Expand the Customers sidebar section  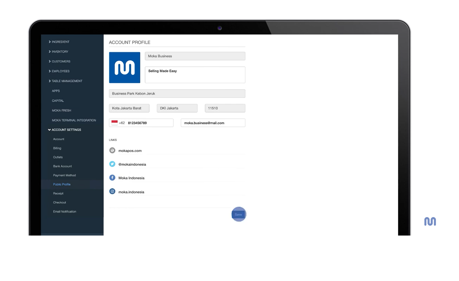pyautogui.click(x=61, y=61)
